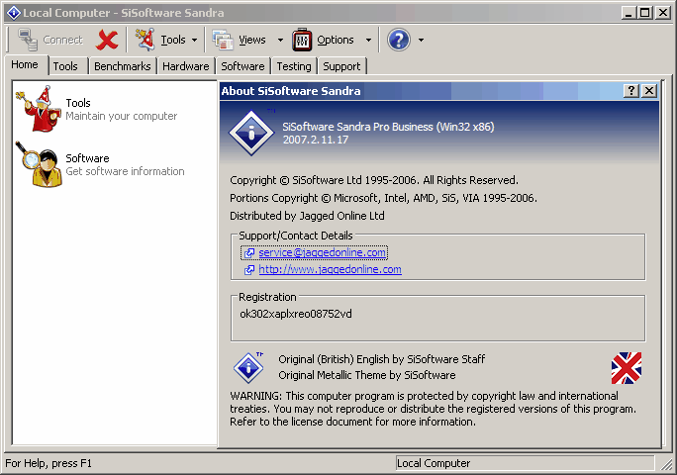Click the British flag icon
Viewport: 677px width, 475px height.
click(627, 368)
